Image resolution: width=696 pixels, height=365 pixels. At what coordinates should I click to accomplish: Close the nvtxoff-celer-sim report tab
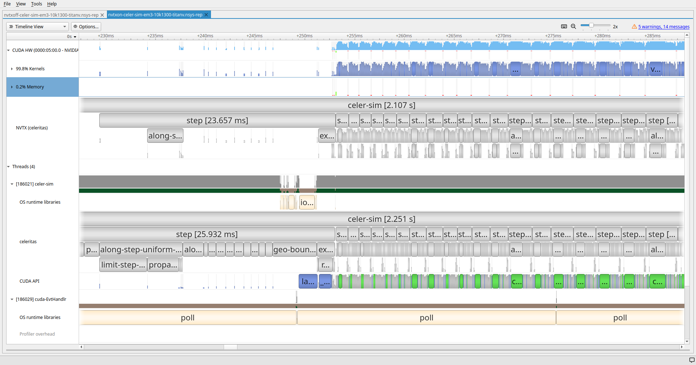pyautogui.click(x=102, y=15)
